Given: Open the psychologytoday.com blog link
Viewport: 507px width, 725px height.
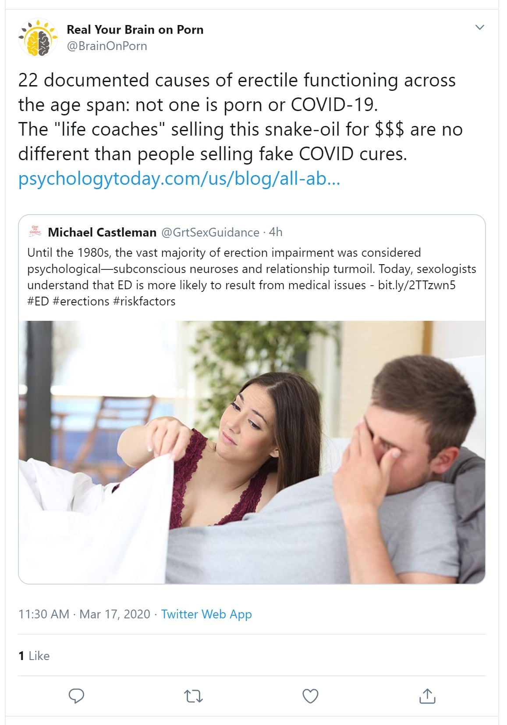Looking at the screenshot, I should coord(179,179).
